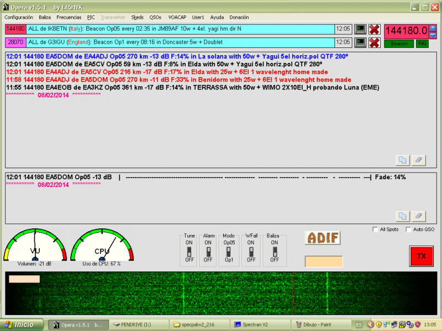Toggle the WFall ON/OFF switch
Viewport: 442px width, 331px height.
click(x=251, y=251)
